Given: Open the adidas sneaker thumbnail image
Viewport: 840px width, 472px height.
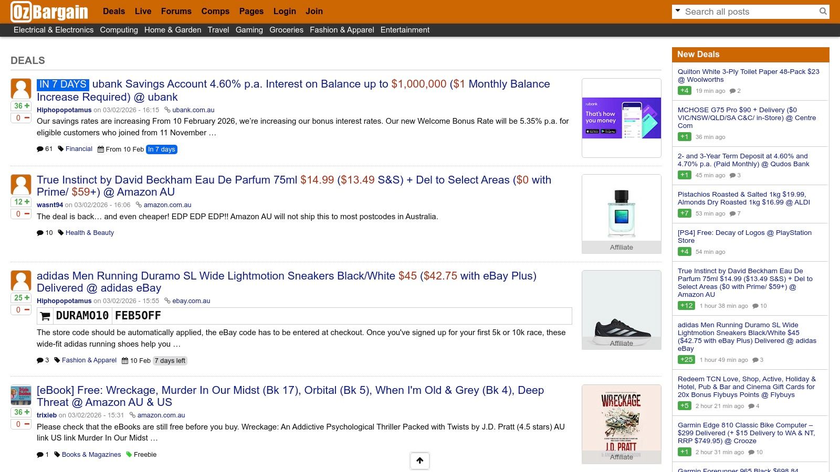Looking at the screenshot, I should 621,309.
